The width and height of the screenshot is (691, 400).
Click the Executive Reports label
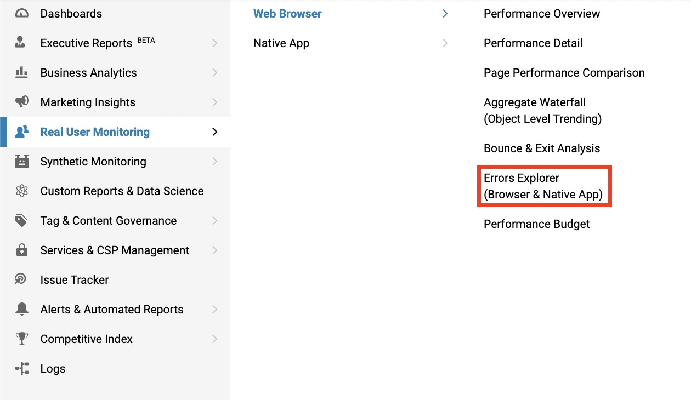point(86,43)
